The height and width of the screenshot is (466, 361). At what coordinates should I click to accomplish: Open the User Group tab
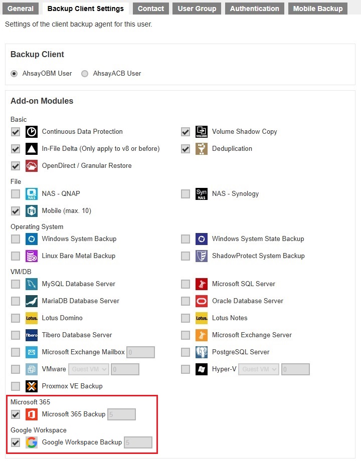tap(197, 9)
